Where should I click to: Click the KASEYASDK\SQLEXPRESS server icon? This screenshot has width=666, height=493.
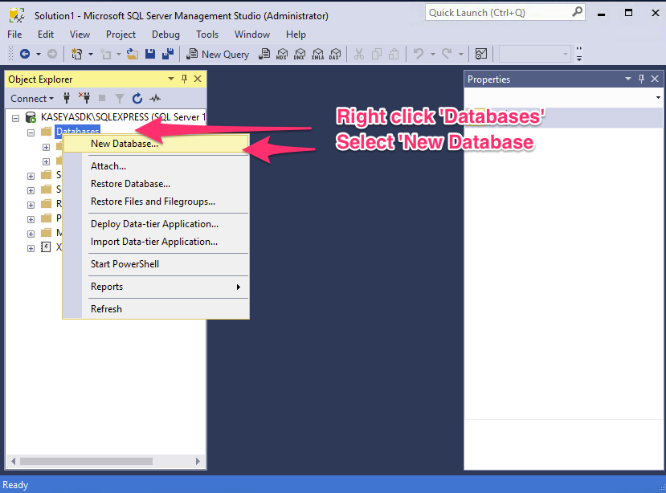31,117
